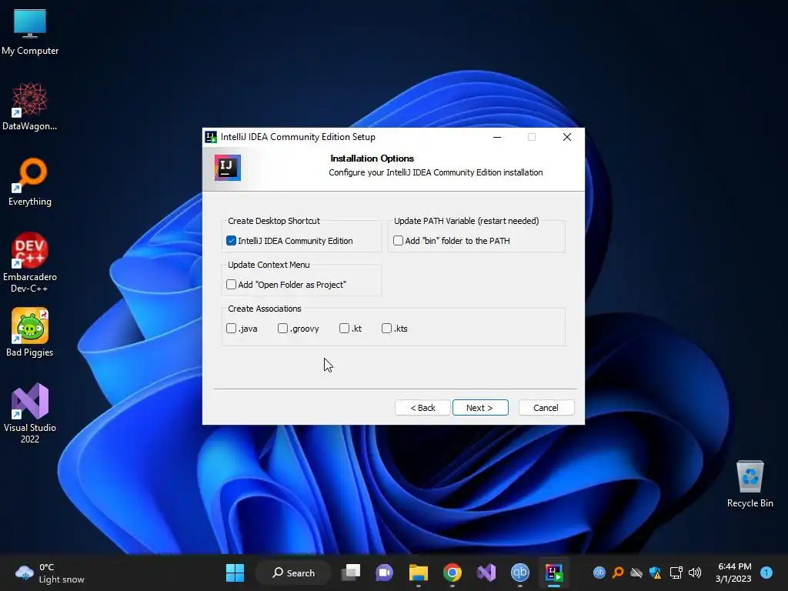The height and width of the screenshot is (591, 788).
Task: Open the weather widget showing Light snow
Action: point(49,573)
